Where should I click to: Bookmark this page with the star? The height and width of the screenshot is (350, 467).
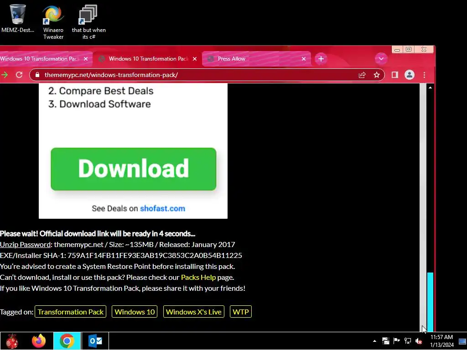tap(377, 75)
